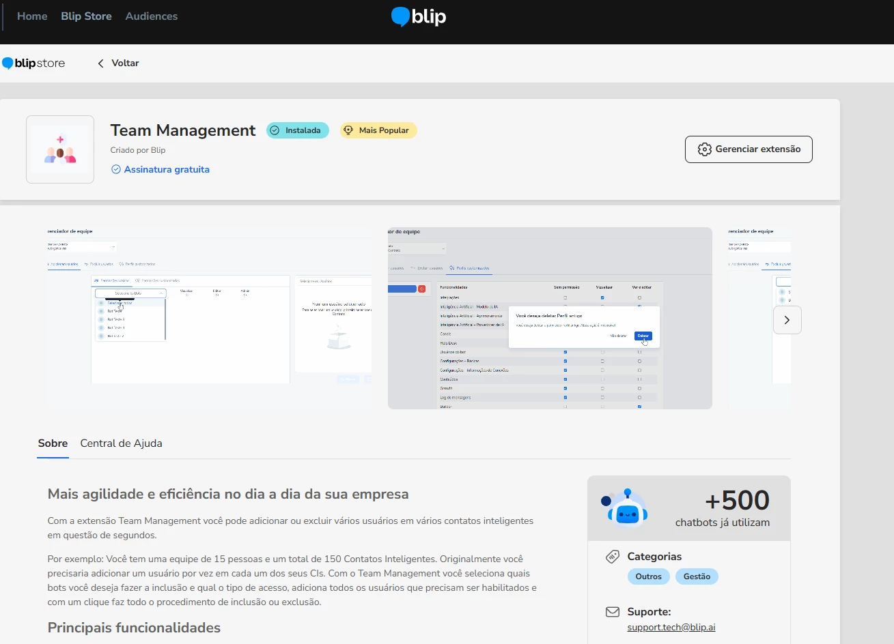
Task: Click the Team Management extension icon
Action: [x=60, y=149]
